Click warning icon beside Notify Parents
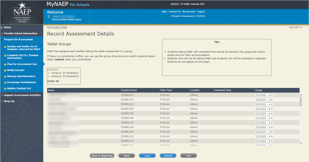 [x=5, y=70]
